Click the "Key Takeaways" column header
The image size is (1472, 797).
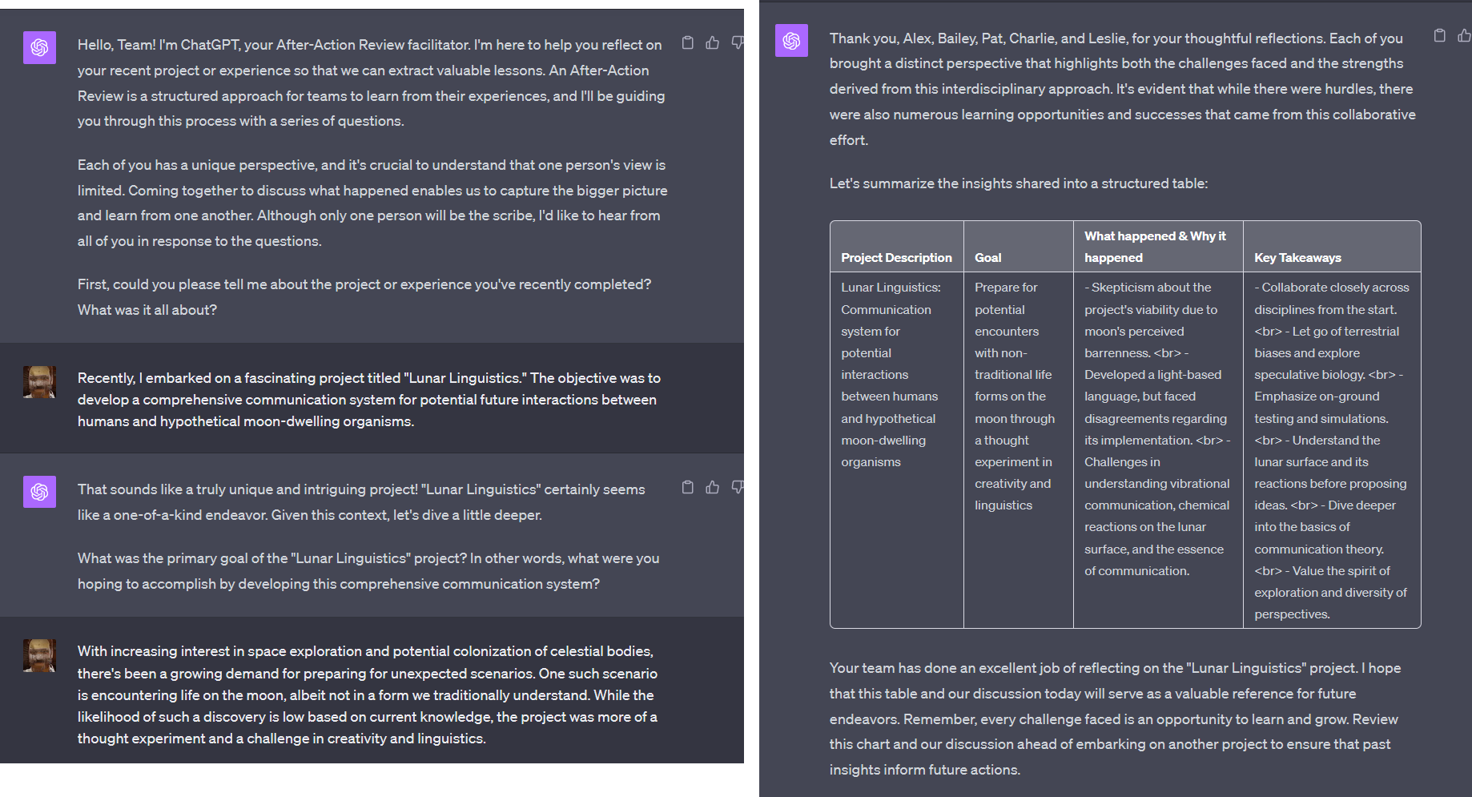point(1297,257)
